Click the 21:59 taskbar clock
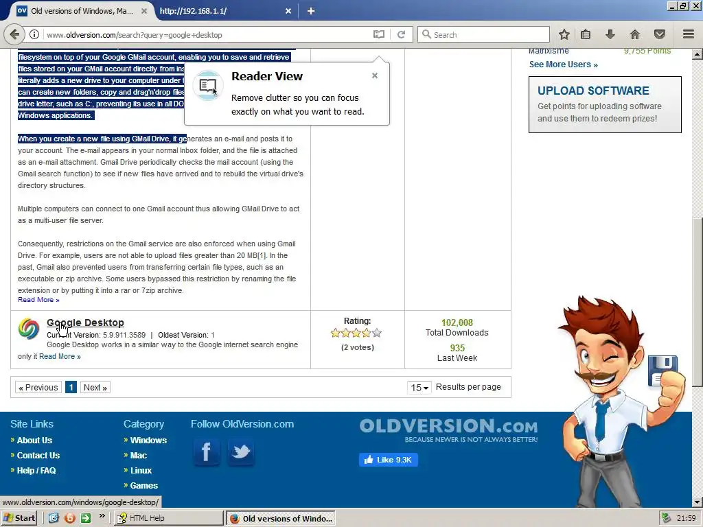The image size is (703, 527). [687, 518]
